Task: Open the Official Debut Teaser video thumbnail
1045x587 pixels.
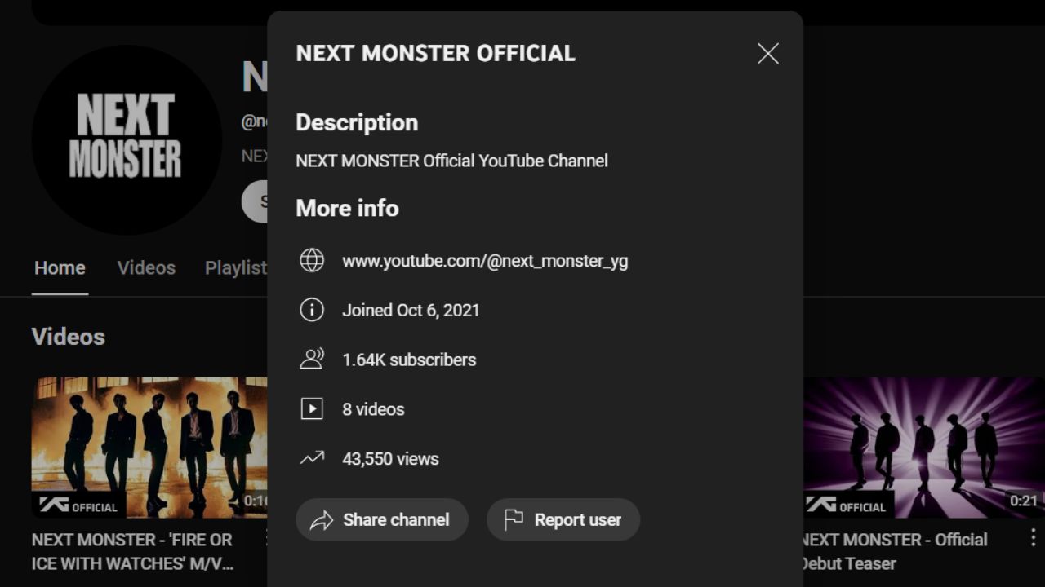Action: point(924,447)
